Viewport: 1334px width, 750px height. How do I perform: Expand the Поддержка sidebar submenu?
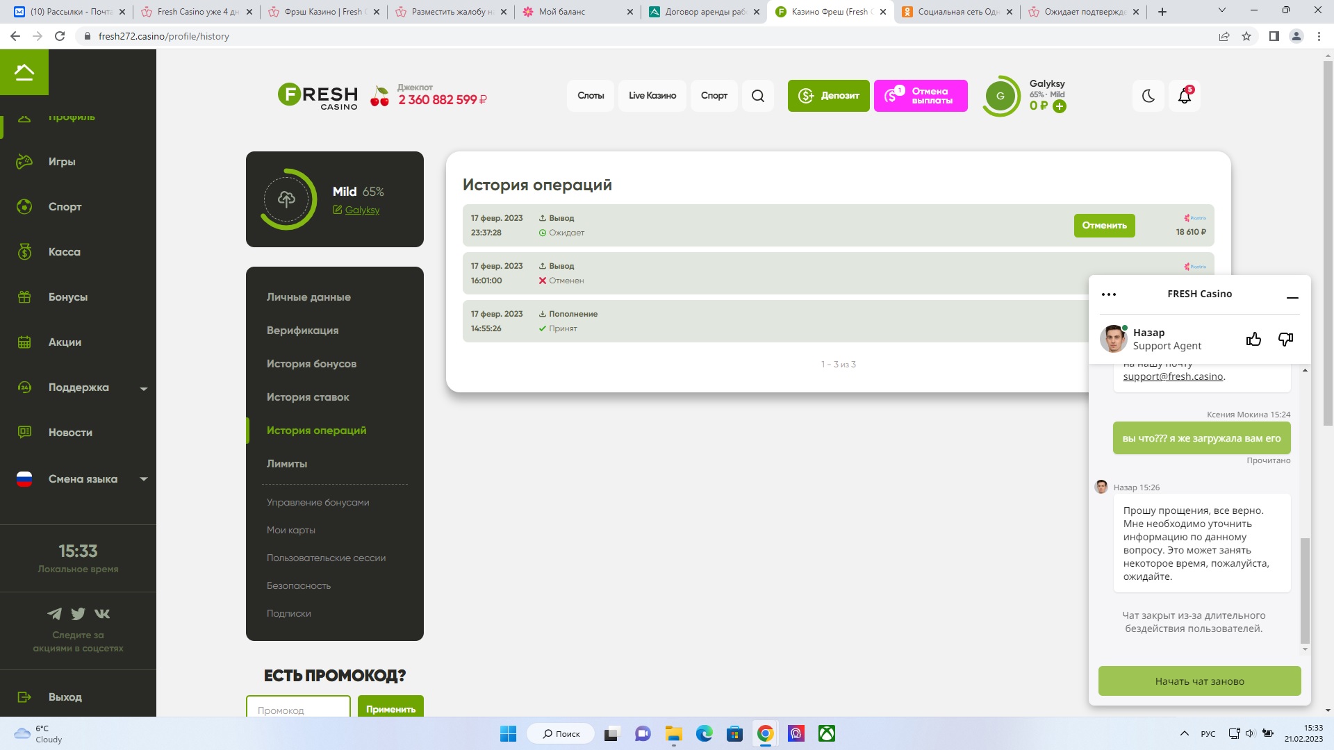click(144, 388)
